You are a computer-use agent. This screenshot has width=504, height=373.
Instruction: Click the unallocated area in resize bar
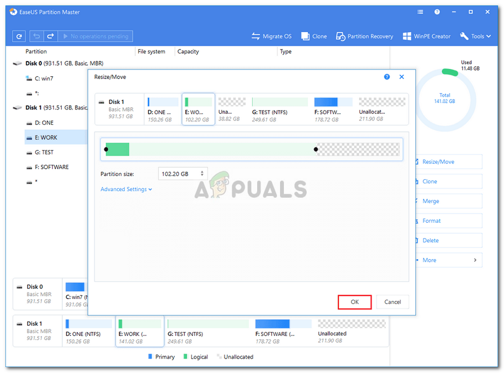pyautogui.click(x=358, y=149)
